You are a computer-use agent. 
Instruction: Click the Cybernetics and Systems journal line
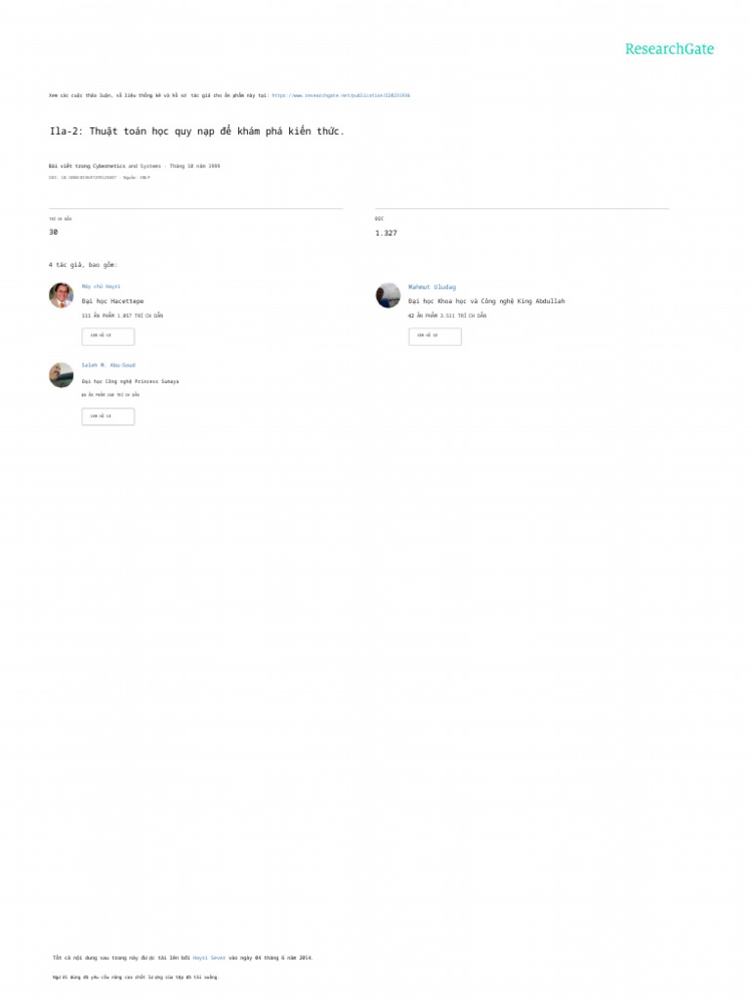[135, 166]
